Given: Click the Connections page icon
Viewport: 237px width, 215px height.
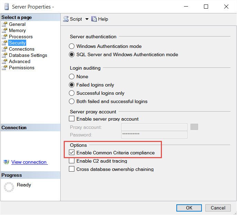Looking at the screenshot, I should tap(4, 49).
